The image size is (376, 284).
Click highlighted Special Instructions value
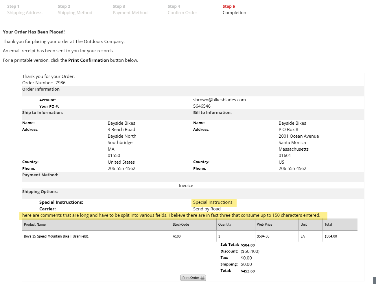213,202
